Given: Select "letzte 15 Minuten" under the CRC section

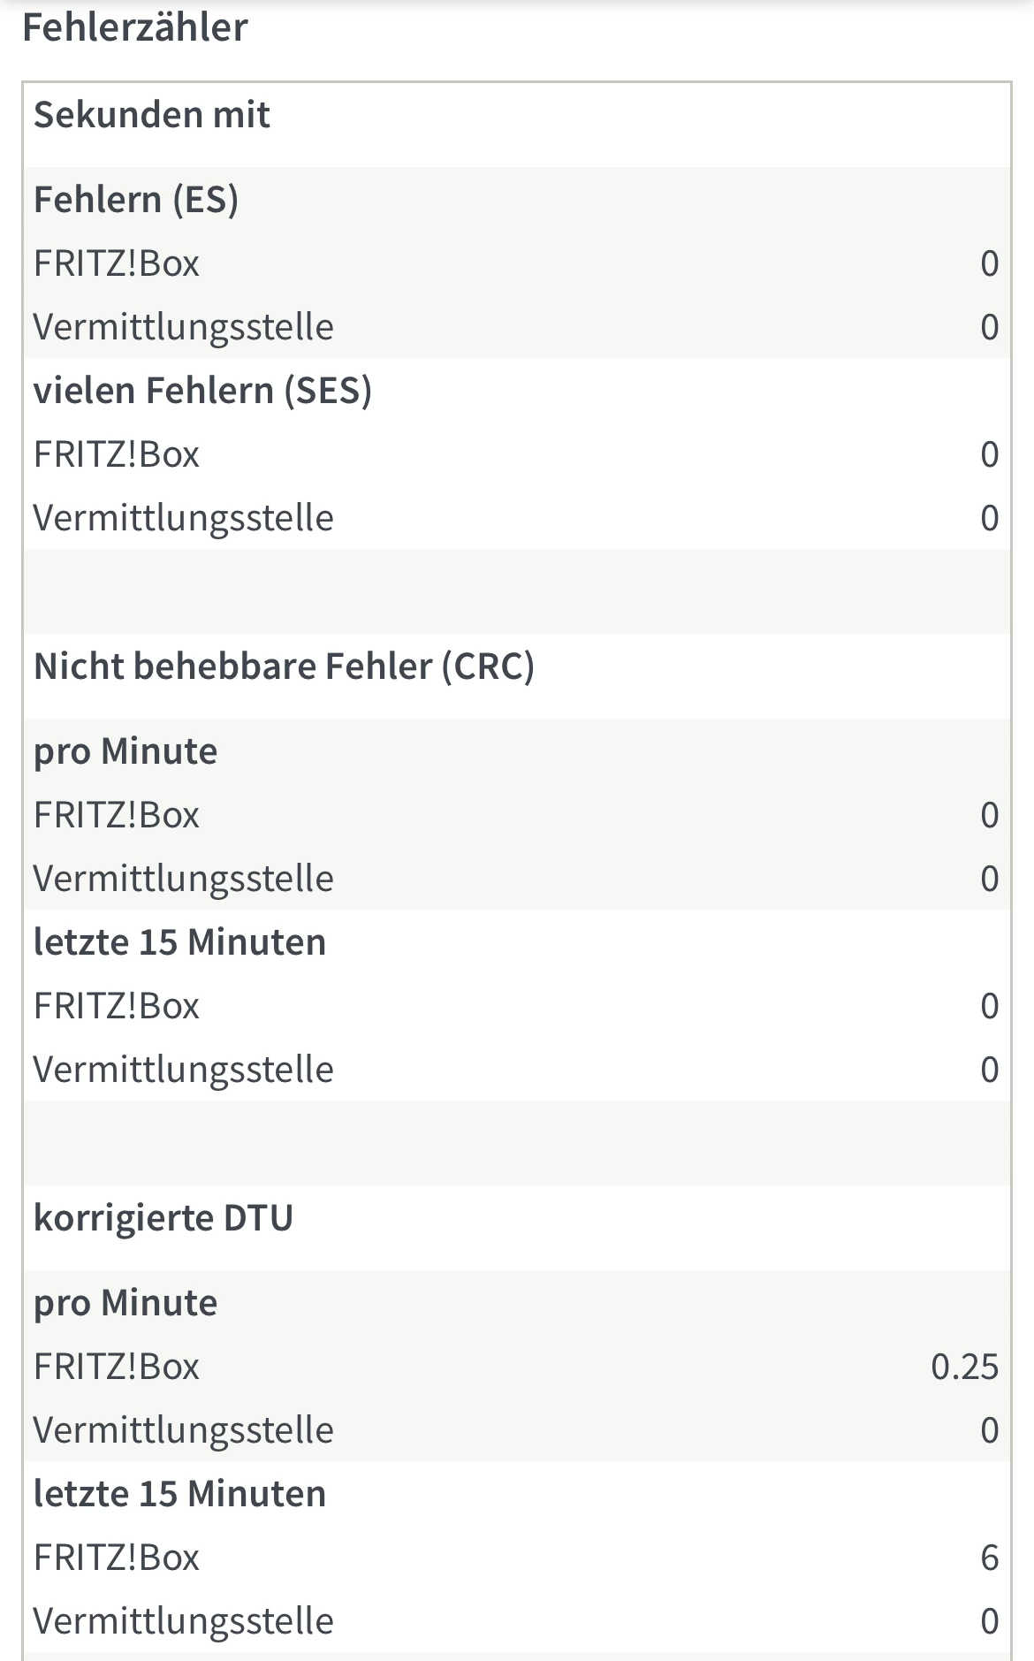Looking at the screenshot, I should coord(179,942).
